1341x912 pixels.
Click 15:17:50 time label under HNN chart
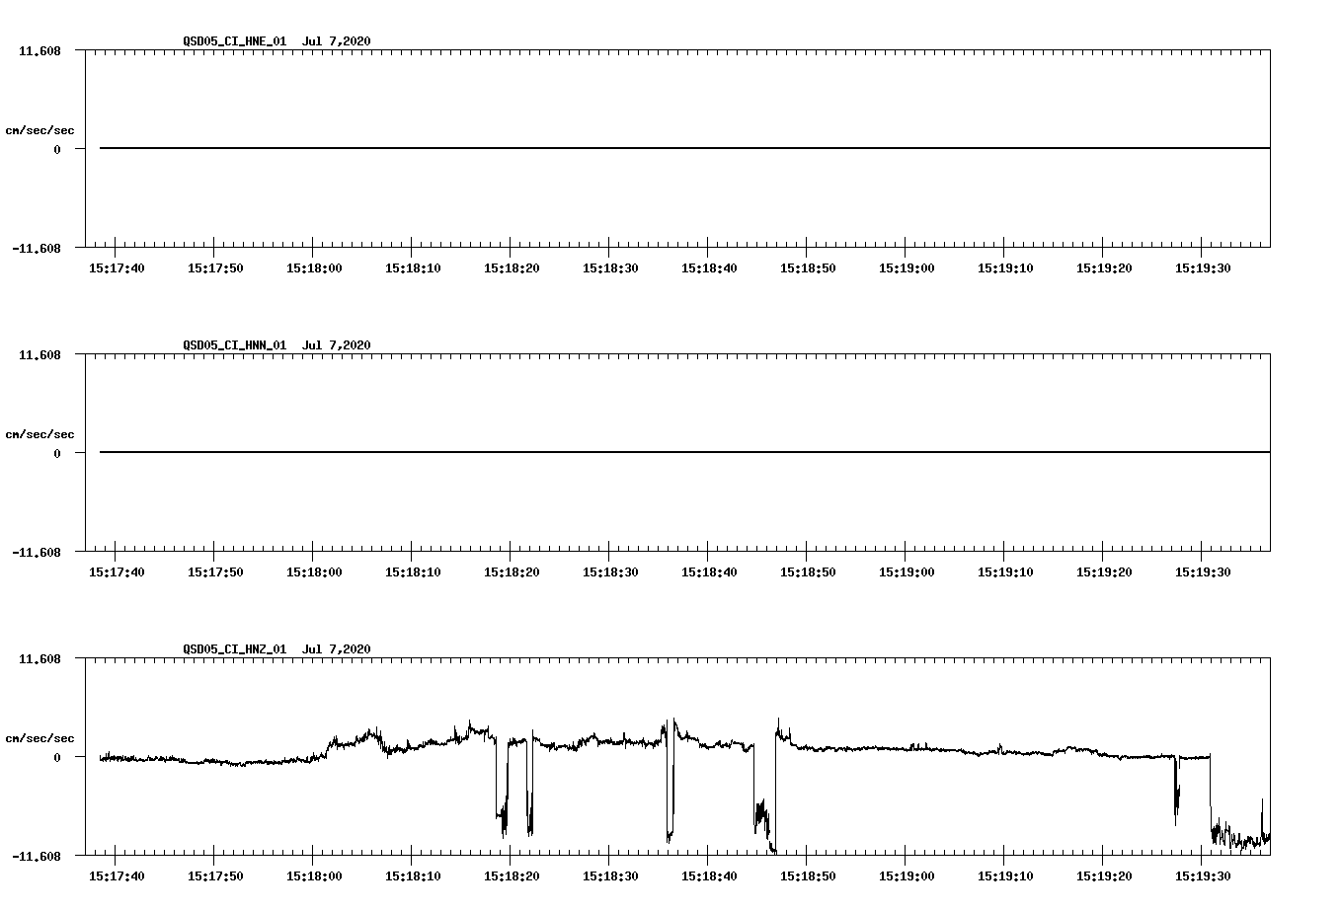coord(215,572)
